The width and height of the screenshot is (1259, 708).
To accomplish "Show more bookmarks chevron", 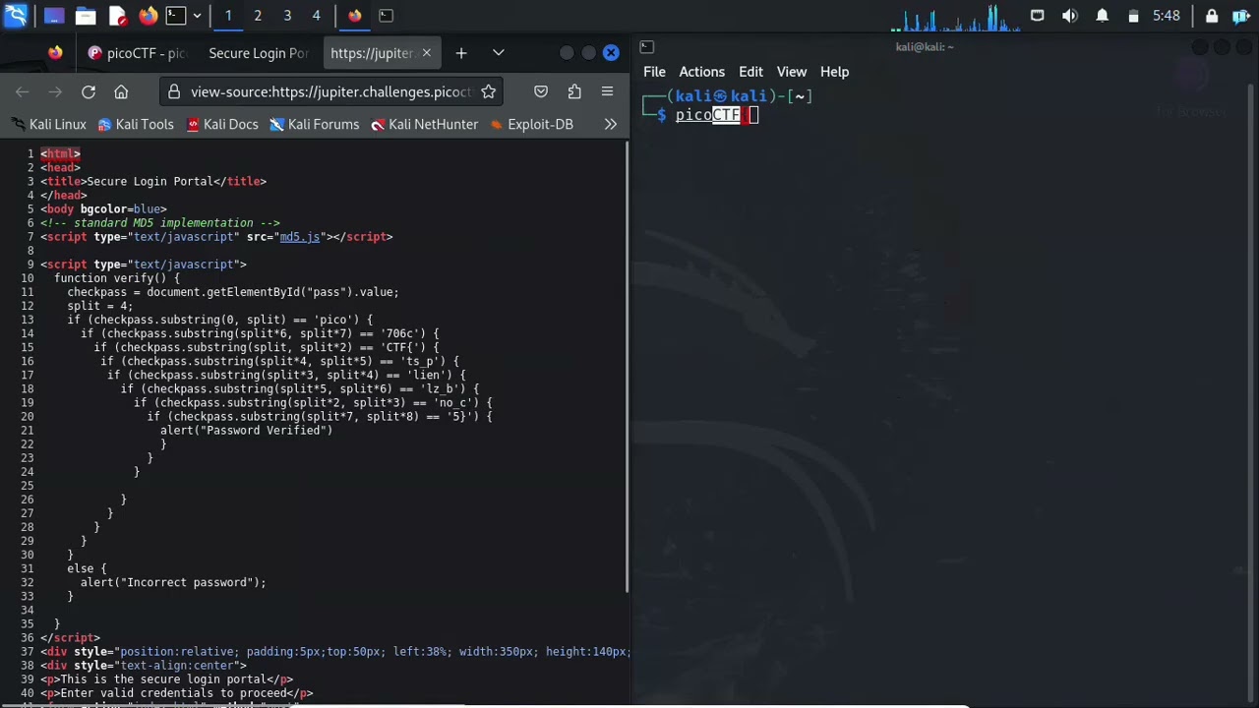I will point(610,124).
